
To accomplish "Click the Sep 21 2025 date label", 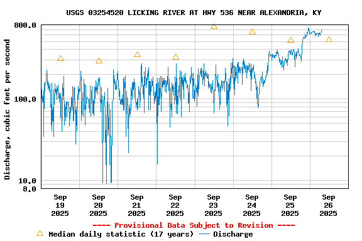I will click(x=136, y=205).
